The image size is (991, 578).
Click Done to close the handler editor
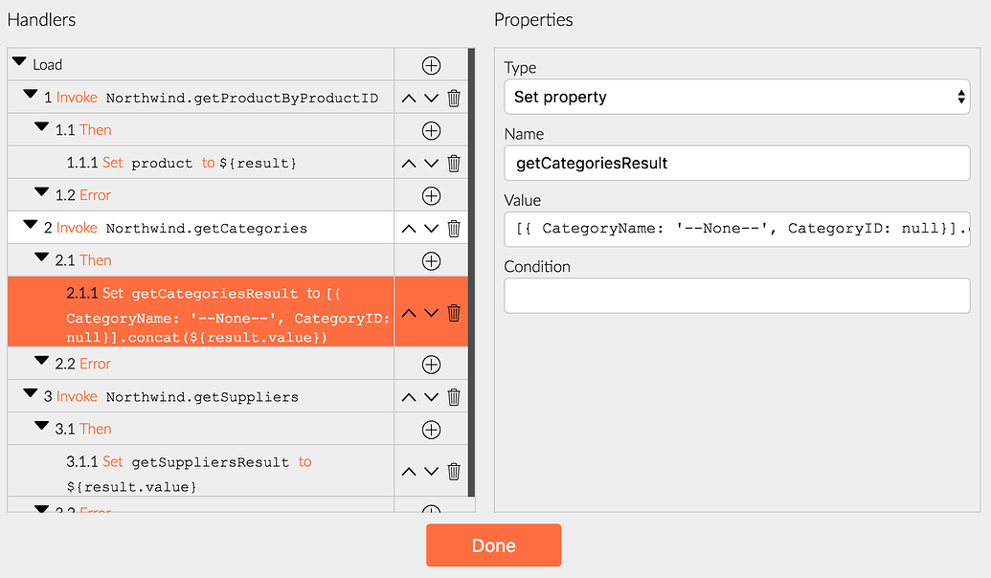(x=494, y=545)
